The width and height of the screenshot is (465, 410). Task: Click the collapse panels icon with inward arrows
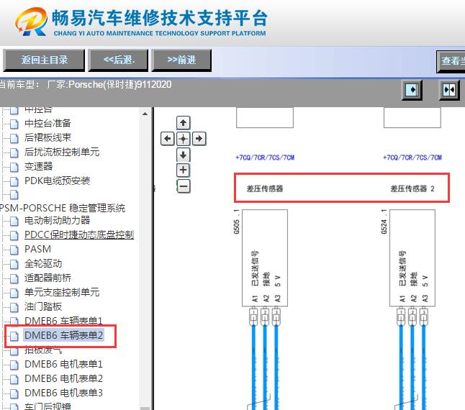tap(449, 90)
